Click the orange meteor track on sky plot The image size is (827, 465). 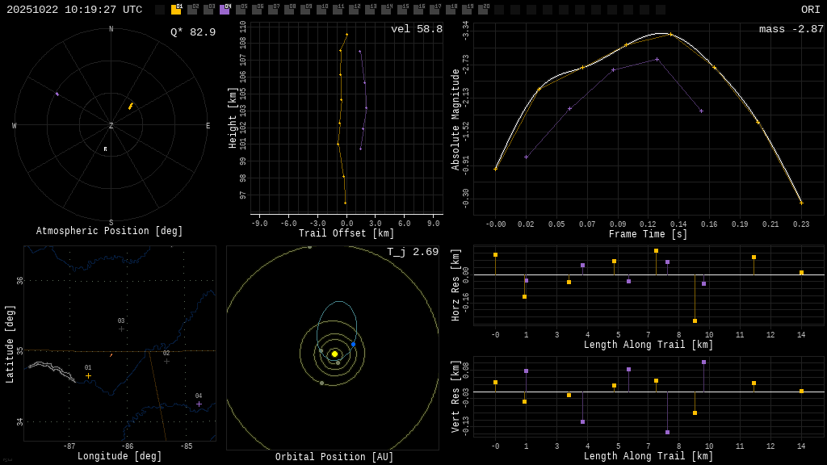point(130,106)
